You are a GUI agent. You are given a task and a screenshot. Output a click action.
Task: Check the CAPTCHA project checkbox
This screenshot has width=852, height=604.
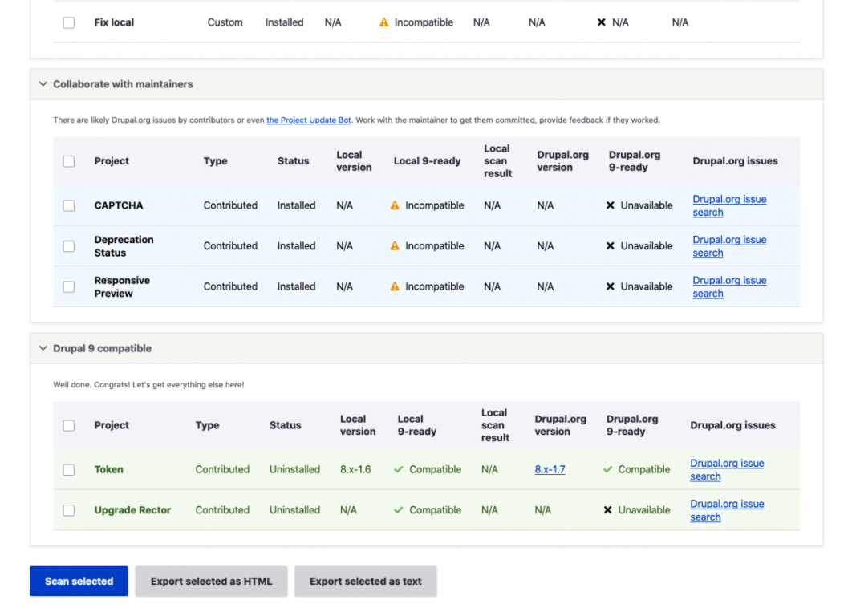68,205
